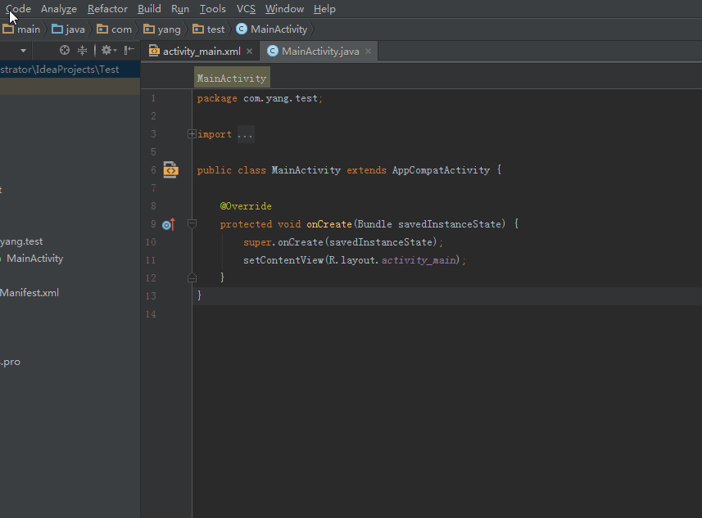Click the related activity_main.xml gutter icon
The height and width of the screenshot is (518, 702).
pos(170,169)
